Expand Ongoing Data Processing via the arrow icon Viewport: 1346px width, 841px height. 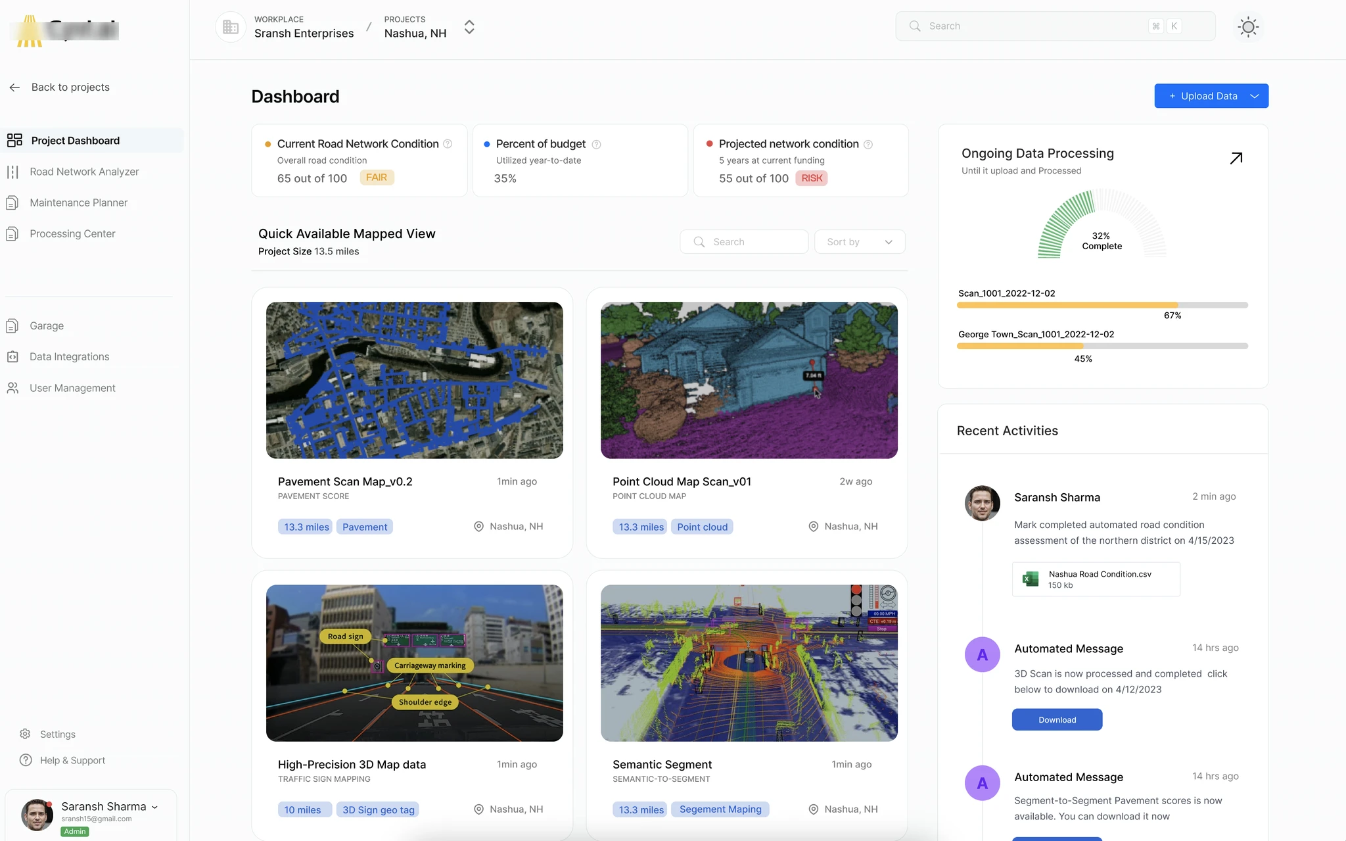(x=1236, y=158)
